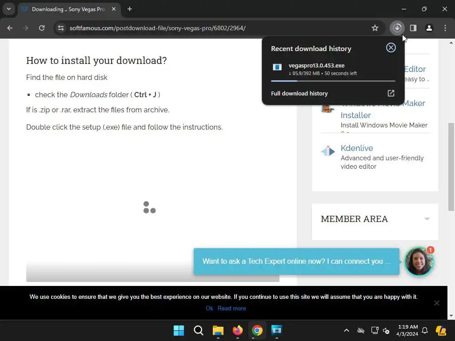Open the Windows Start menu
Image resolution: width=455 pixels, height=341 pixels.
[179, 330]
